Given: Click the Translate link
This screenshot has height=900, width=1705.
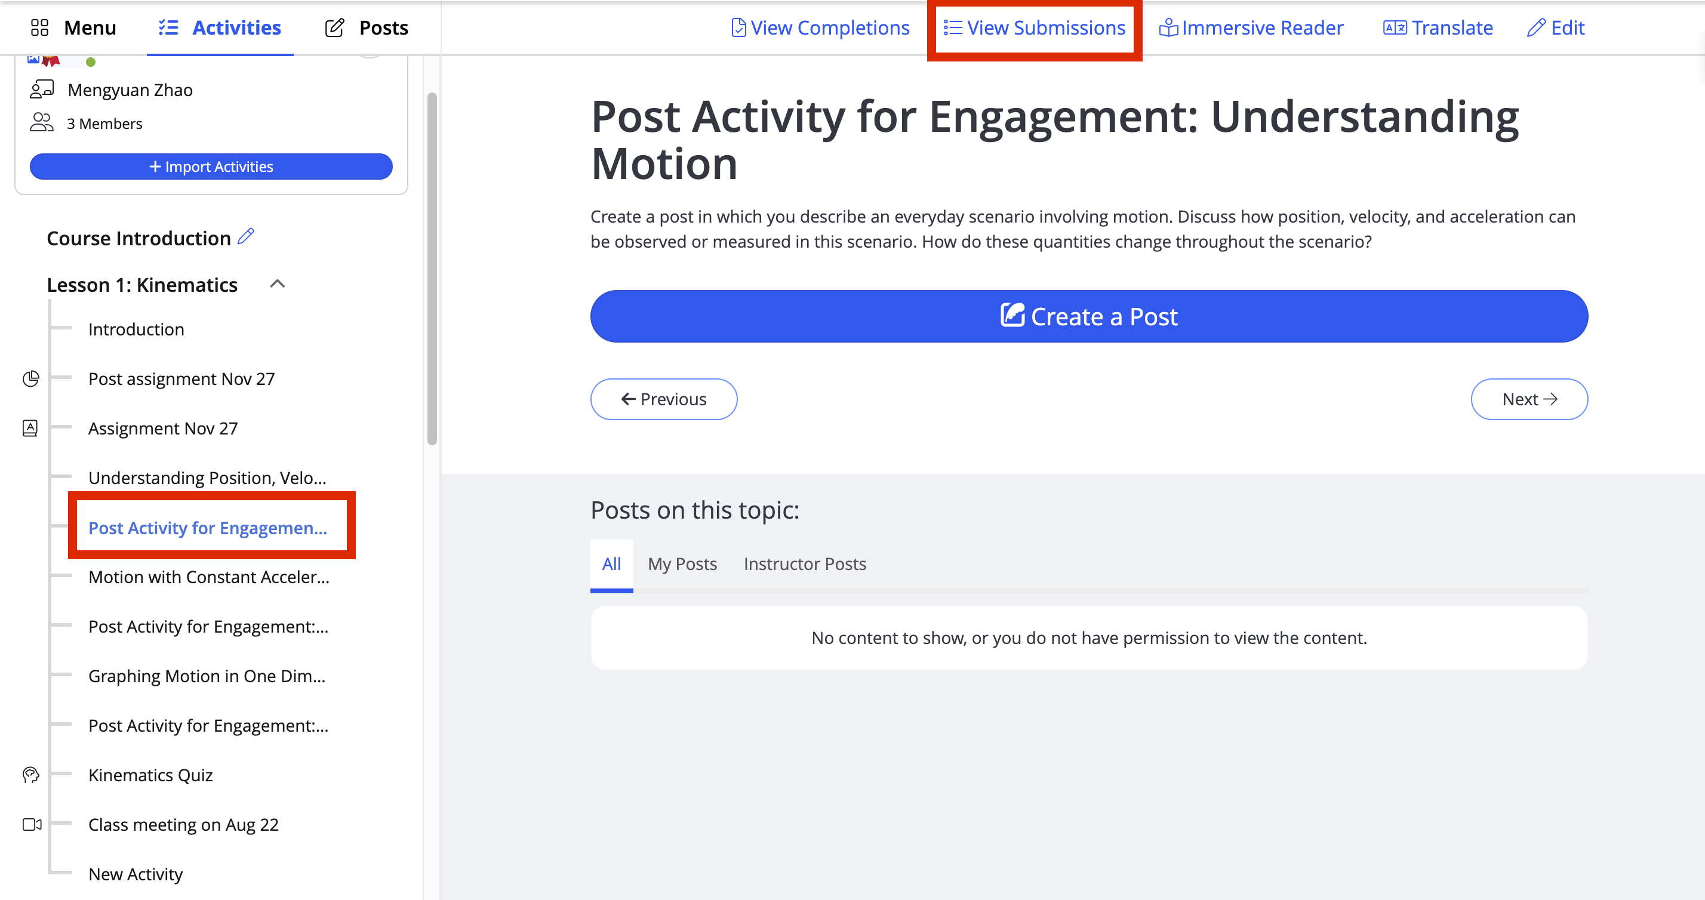Looking at the screenshot, I should 1438,28.
